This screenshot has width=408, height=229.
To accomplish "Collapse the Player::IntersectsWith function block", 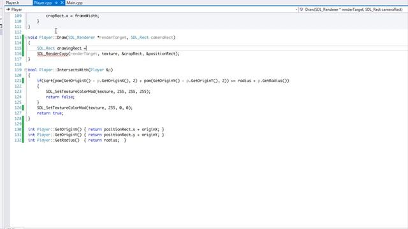I will click(x=25, y=70).
